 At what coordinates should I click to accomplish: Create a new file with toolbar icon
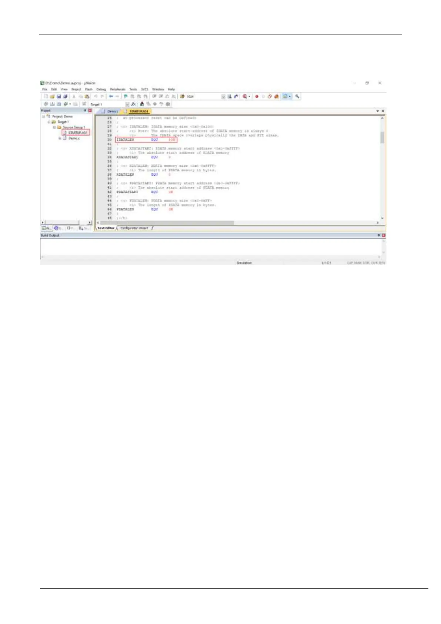46,96
